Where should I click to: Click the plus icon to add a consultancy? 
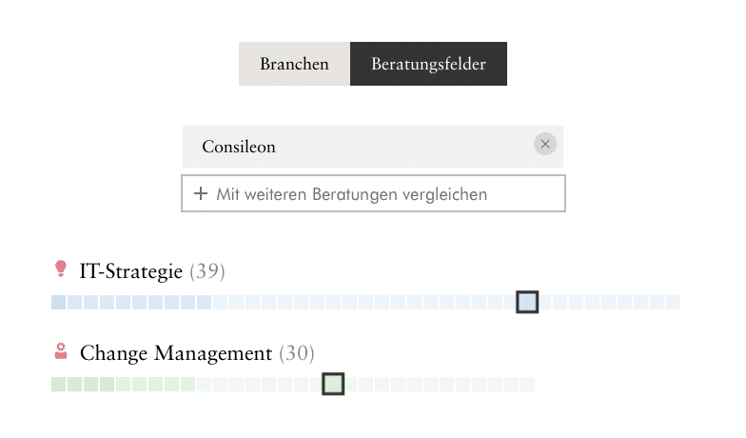[x=201, y=193]
